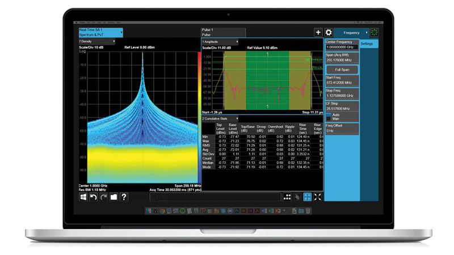Click the Stop Freq 1.127588000 GHz field
Image resolution: width=454 pixels, height=255 pixels.
342,93
